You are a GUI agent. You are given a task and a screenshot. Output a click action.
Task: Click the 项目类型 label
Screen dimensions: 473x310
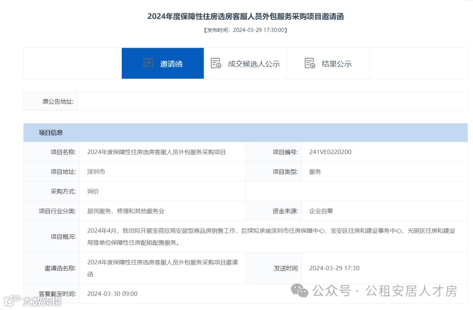[x=285, y=172]
